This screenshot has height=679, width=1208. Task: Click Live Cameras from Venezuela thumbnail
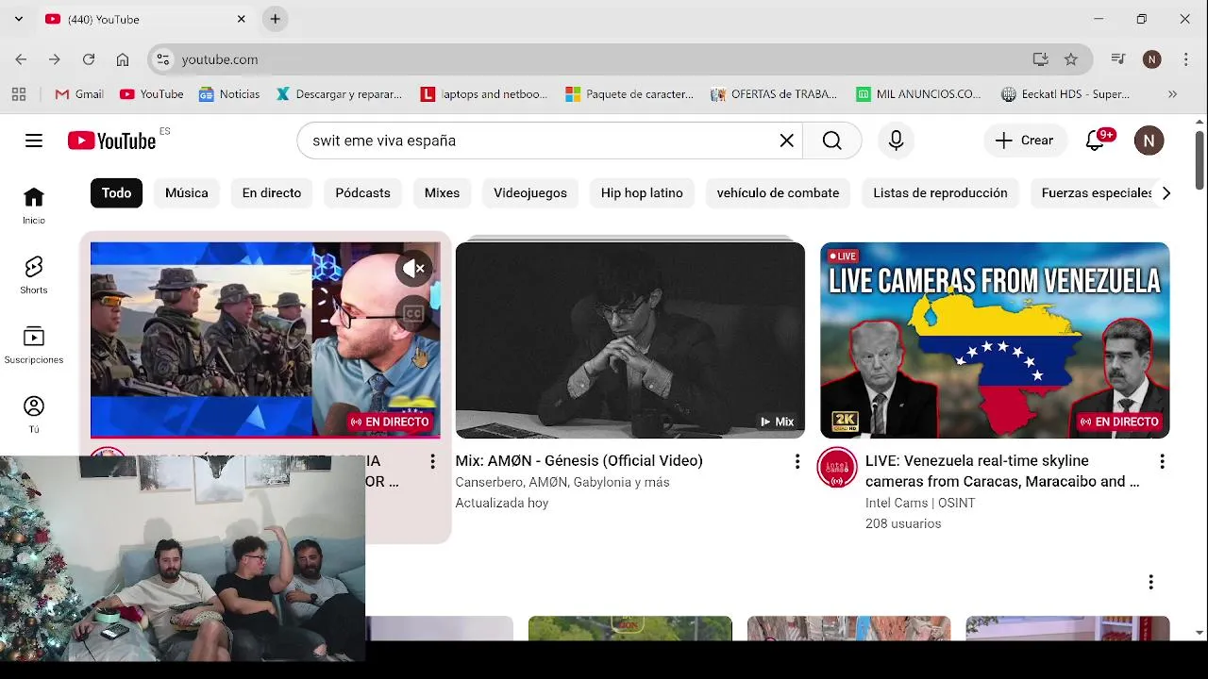[995, 340]
